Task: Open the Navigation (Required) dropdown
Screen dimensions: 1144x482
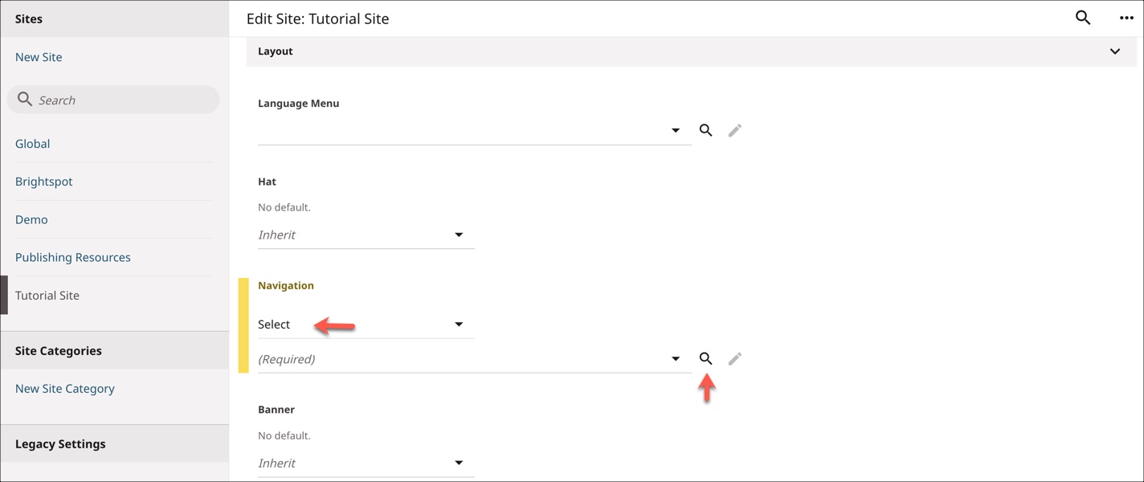Action: coord(474,359)
